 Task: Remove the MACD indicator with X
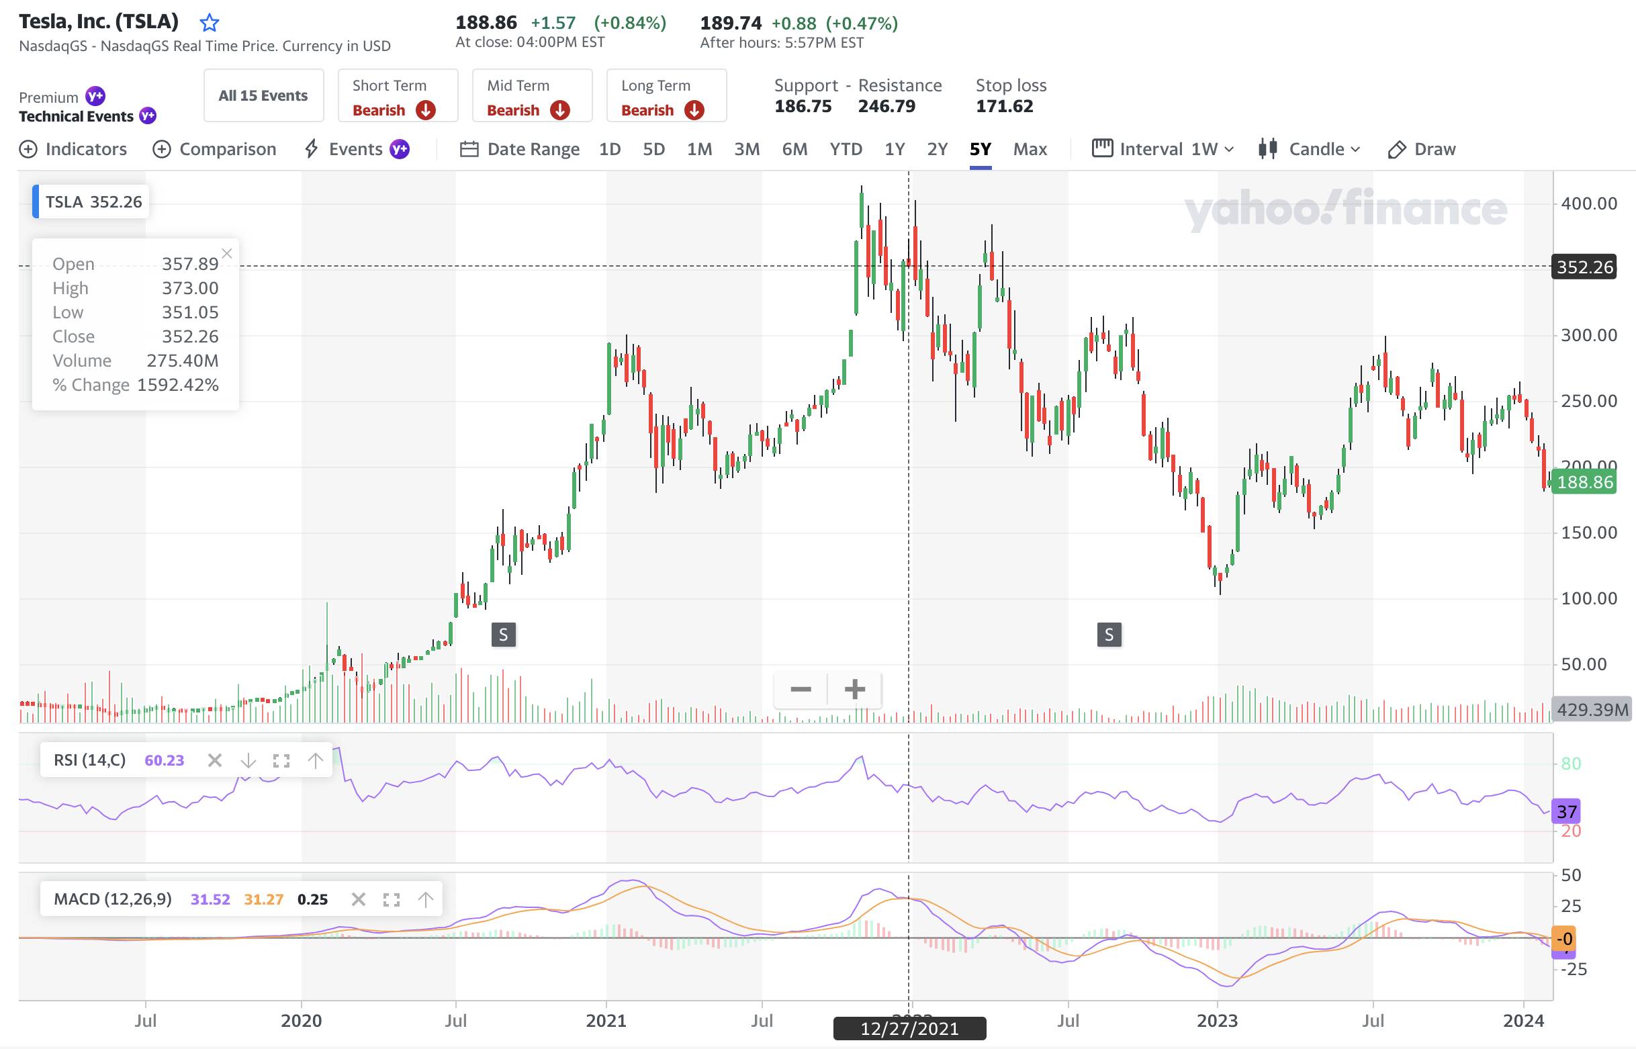[358, 899]
